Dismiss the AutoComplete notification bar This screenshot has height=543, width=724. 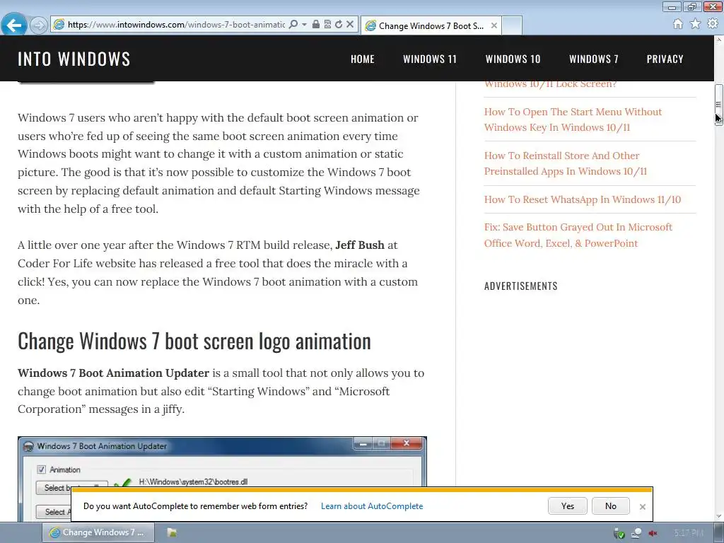[642, 506]
